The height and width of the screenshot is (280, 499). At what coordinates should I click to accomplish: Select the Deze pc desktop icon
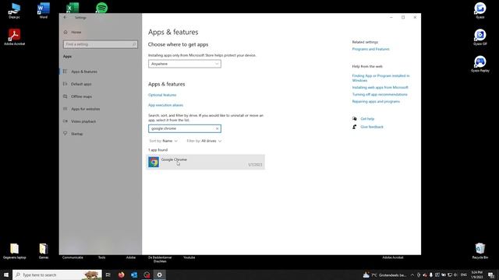coord(14,10)
